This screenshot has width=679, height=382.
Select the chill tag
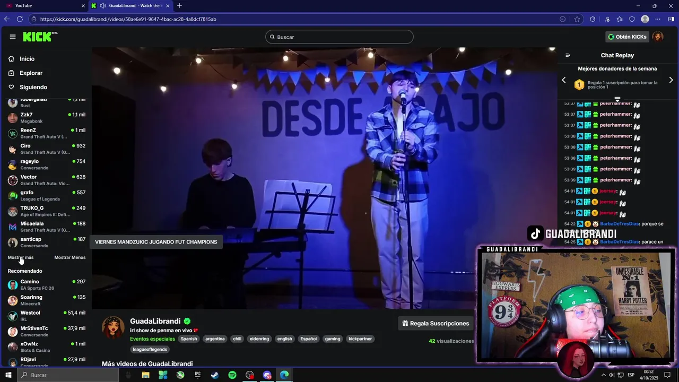237,338
